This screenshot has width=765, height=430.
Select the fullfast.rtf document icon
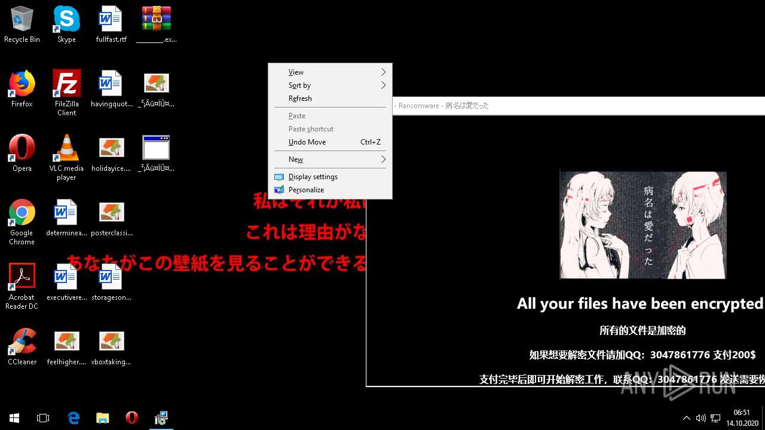click(x=111, y=24)
